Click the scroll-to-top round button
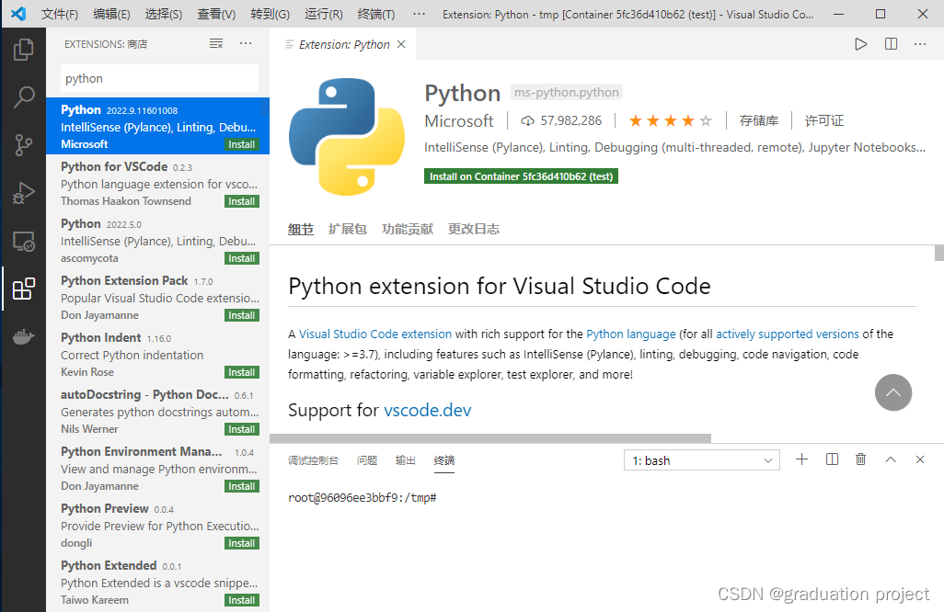 click(892, 392)
